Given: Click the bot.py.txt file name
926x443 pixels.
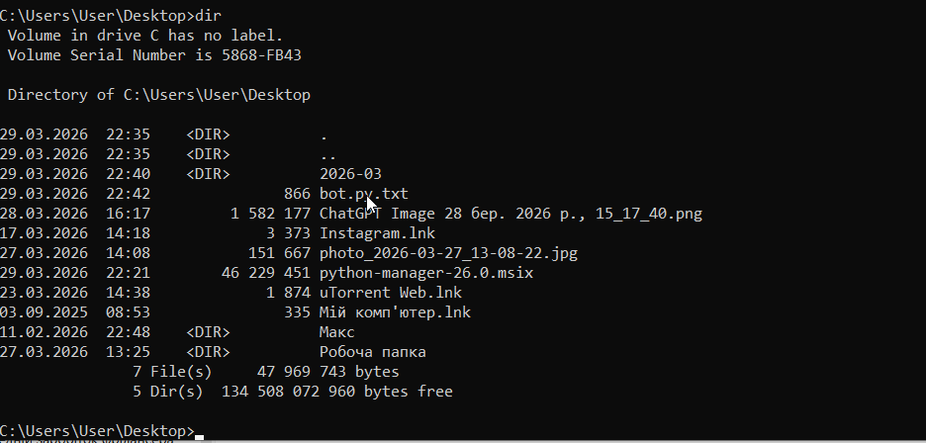Looking at the screenshot, I should point(363,194).
